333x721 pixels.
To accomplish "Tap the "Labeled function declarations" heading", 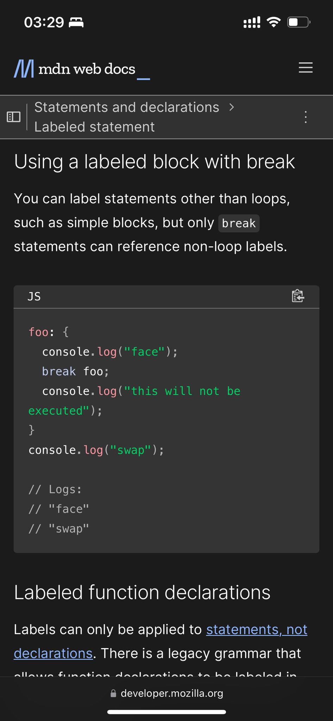I will coord(142,592).
